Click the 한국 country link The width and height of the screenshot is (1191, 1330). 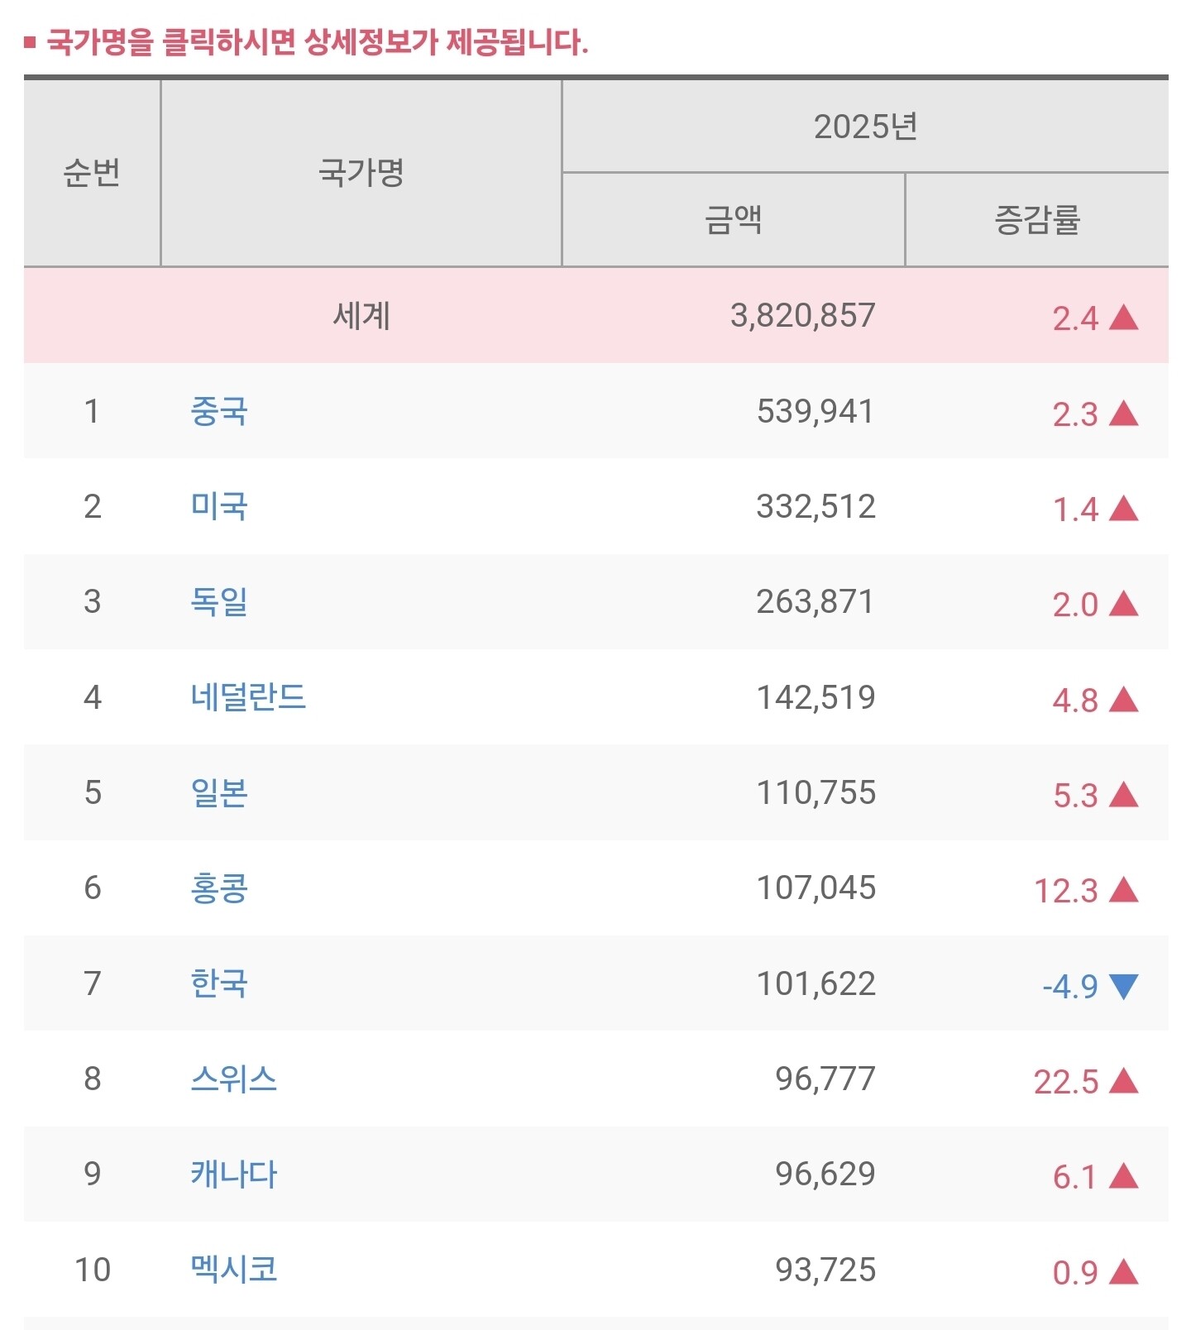pyautogui.click(x=219, y=983)
